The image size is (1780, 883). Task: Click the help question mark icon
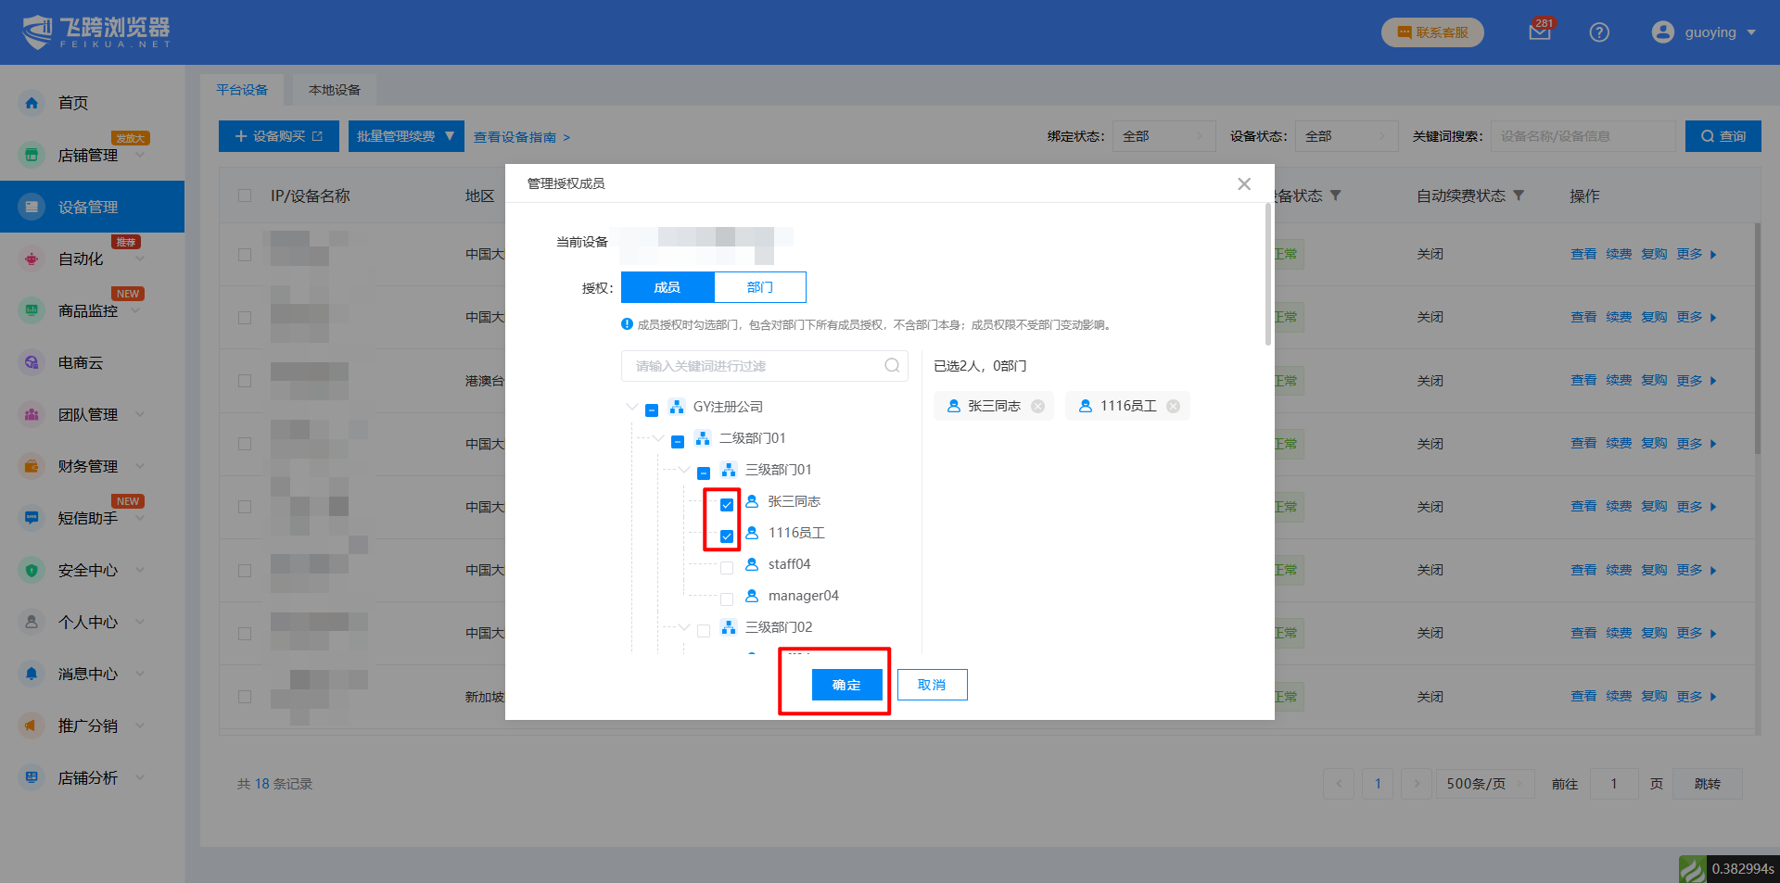pos(1599,32)
